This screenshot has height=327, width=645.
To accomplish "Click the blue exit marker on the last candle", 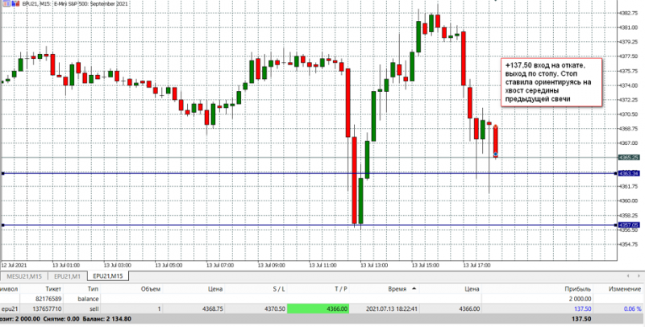I will coord(496,155).
